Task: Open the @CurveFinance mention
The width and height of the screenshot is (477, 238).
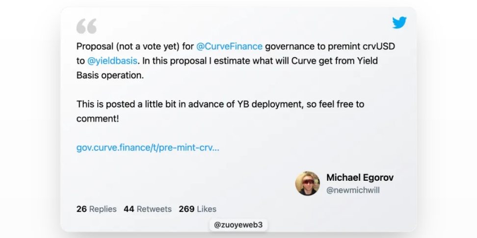Action: point(229,47)
